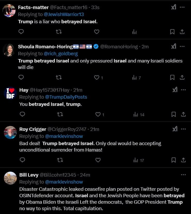Repost Shoula Romano-Horing's tweet
This screenshot has width=191, height=214.
coord(59,77)
